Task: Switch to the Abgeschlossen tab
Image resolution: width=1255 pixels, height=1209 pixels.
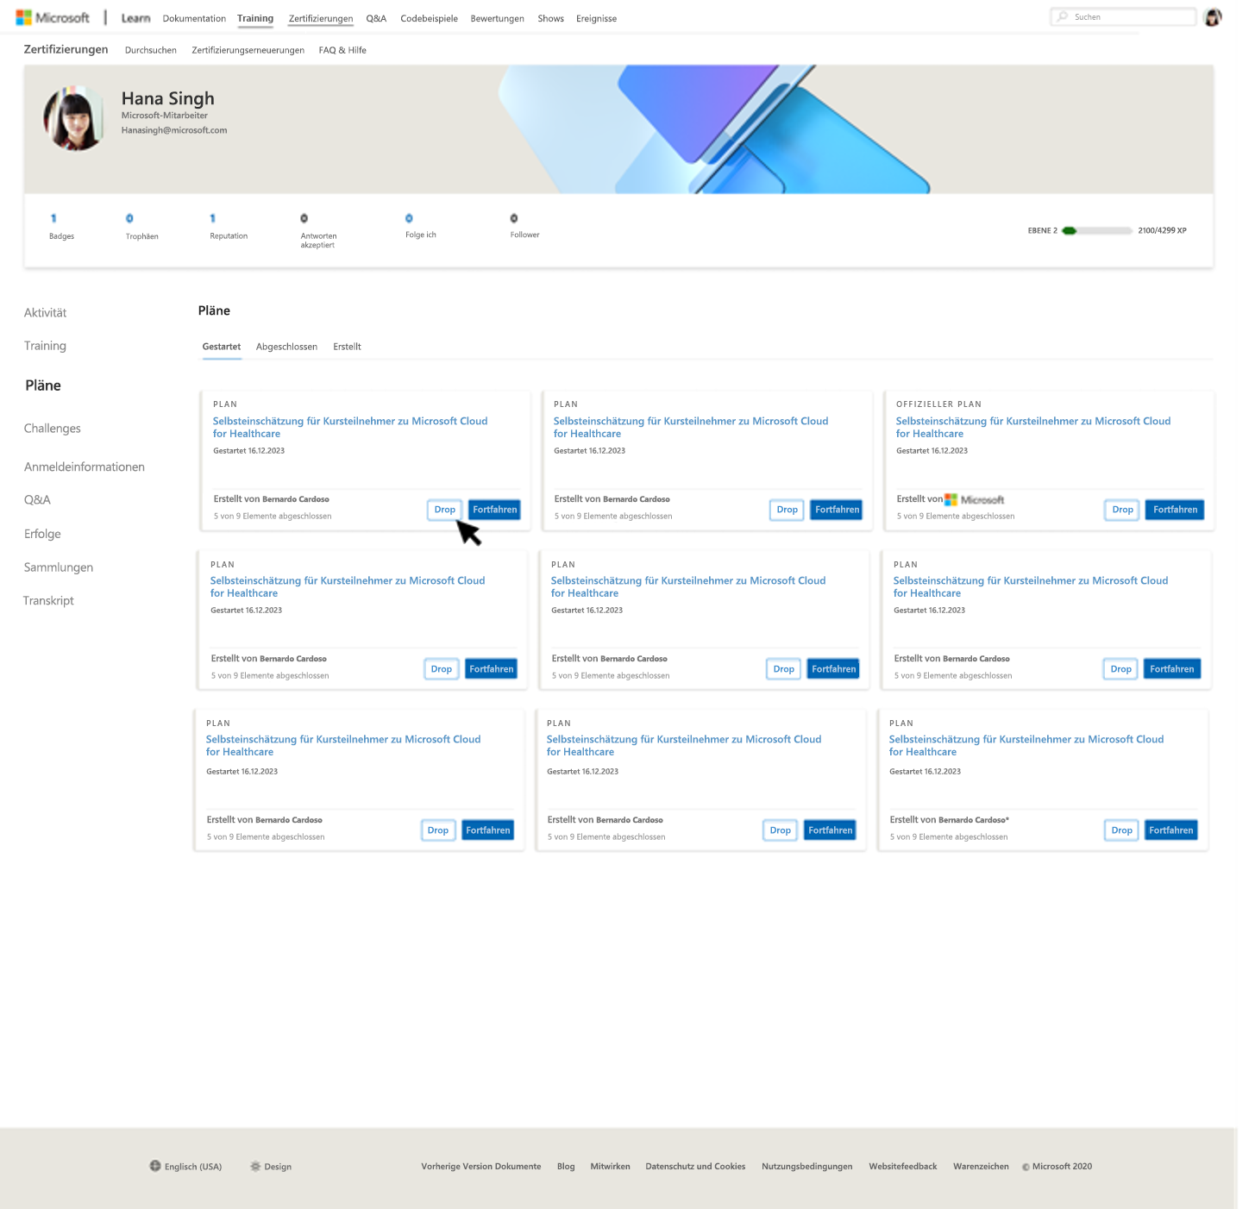Action: tap(286, 346)
